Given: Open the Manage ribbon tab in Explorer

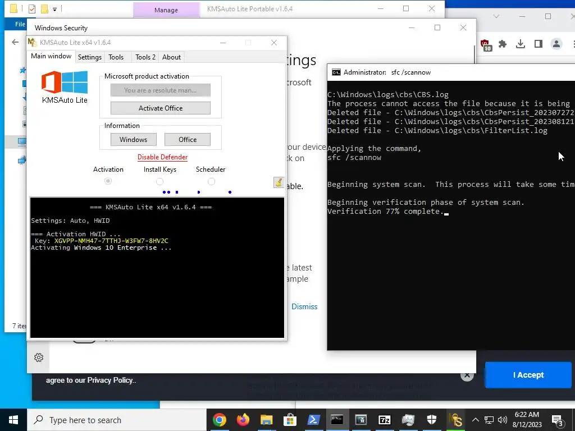Looking at the screenshot, I should pyautogui.click(x=166, y=10).
